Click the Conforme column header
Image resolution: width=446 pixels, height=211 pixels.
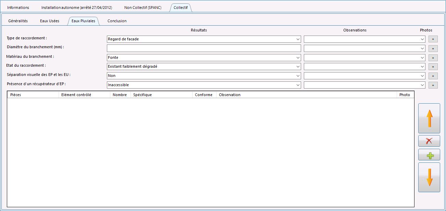[204, 95]
